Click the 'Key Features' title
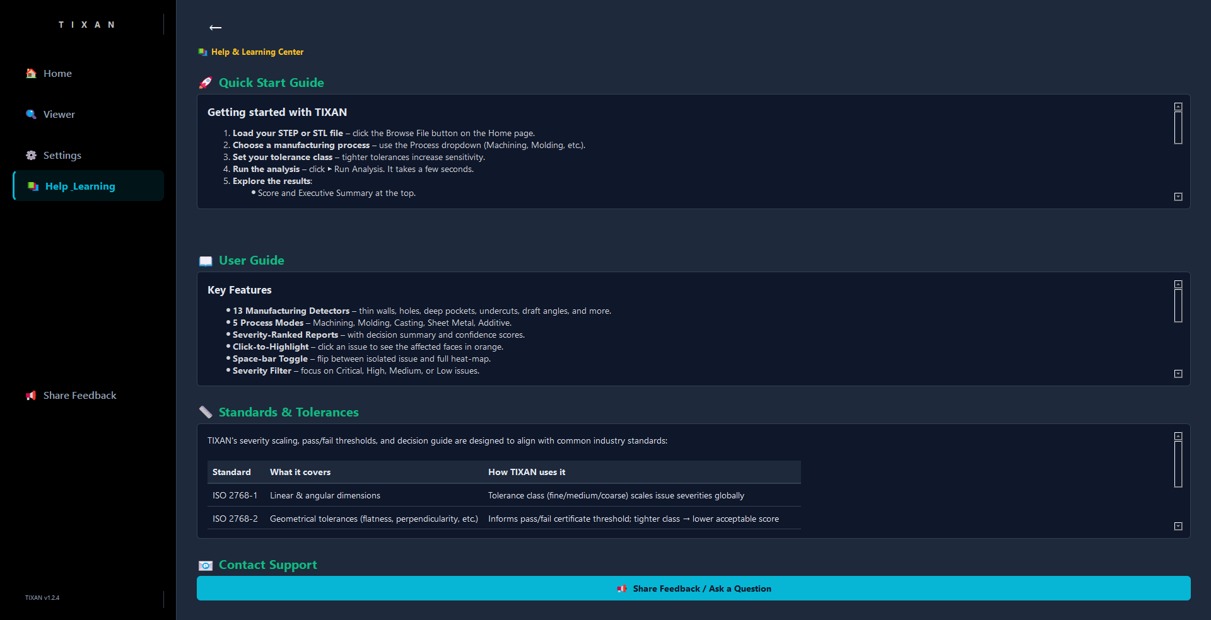 (x=240, y=290)
